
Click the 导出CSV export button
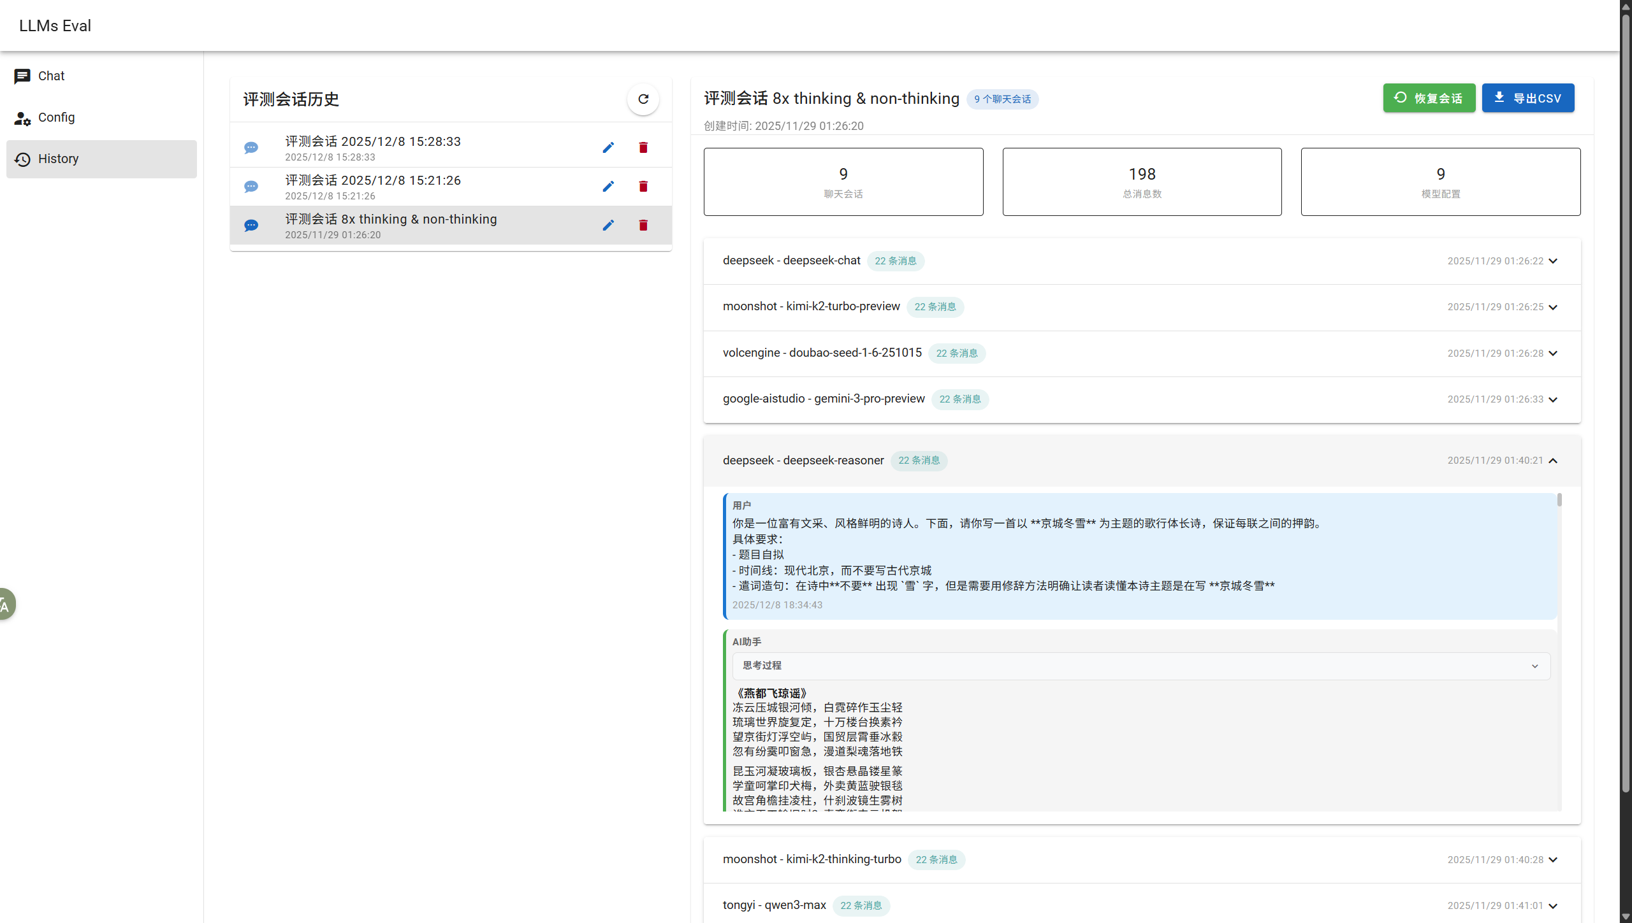point(1527,98)
